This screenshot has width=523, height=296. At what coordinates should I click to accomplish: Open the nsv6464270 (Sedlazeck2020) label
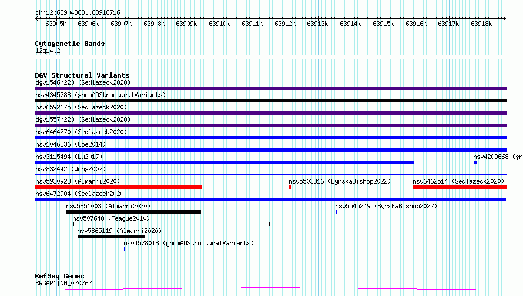coord(81,132)
